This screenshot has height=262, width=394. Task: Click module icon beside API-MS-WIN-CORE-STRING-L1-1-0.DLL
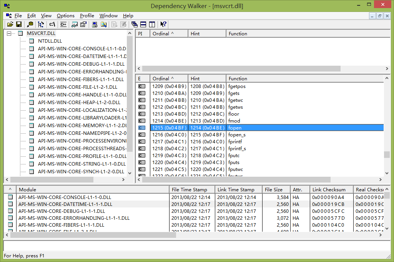coord(32,164)
